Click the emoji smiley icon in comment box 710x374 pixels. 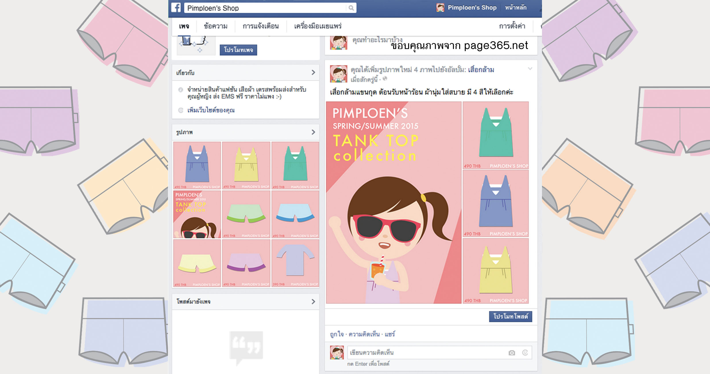[x=525, y=352]
